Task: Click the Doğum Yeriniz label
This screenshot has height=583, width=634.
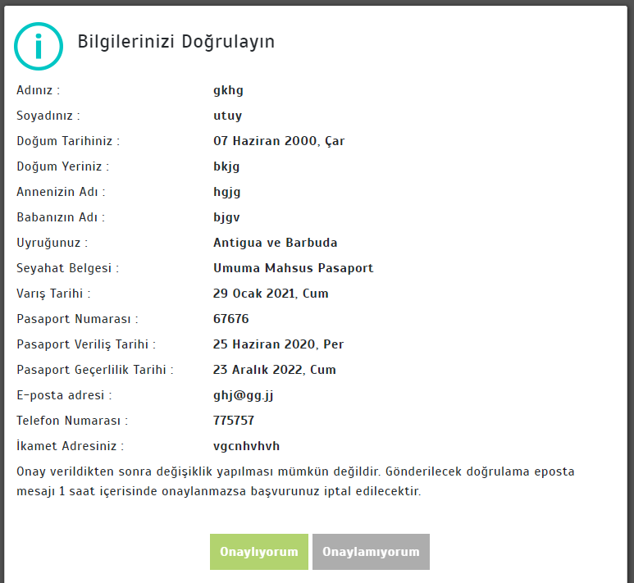Action: point(62,166)
